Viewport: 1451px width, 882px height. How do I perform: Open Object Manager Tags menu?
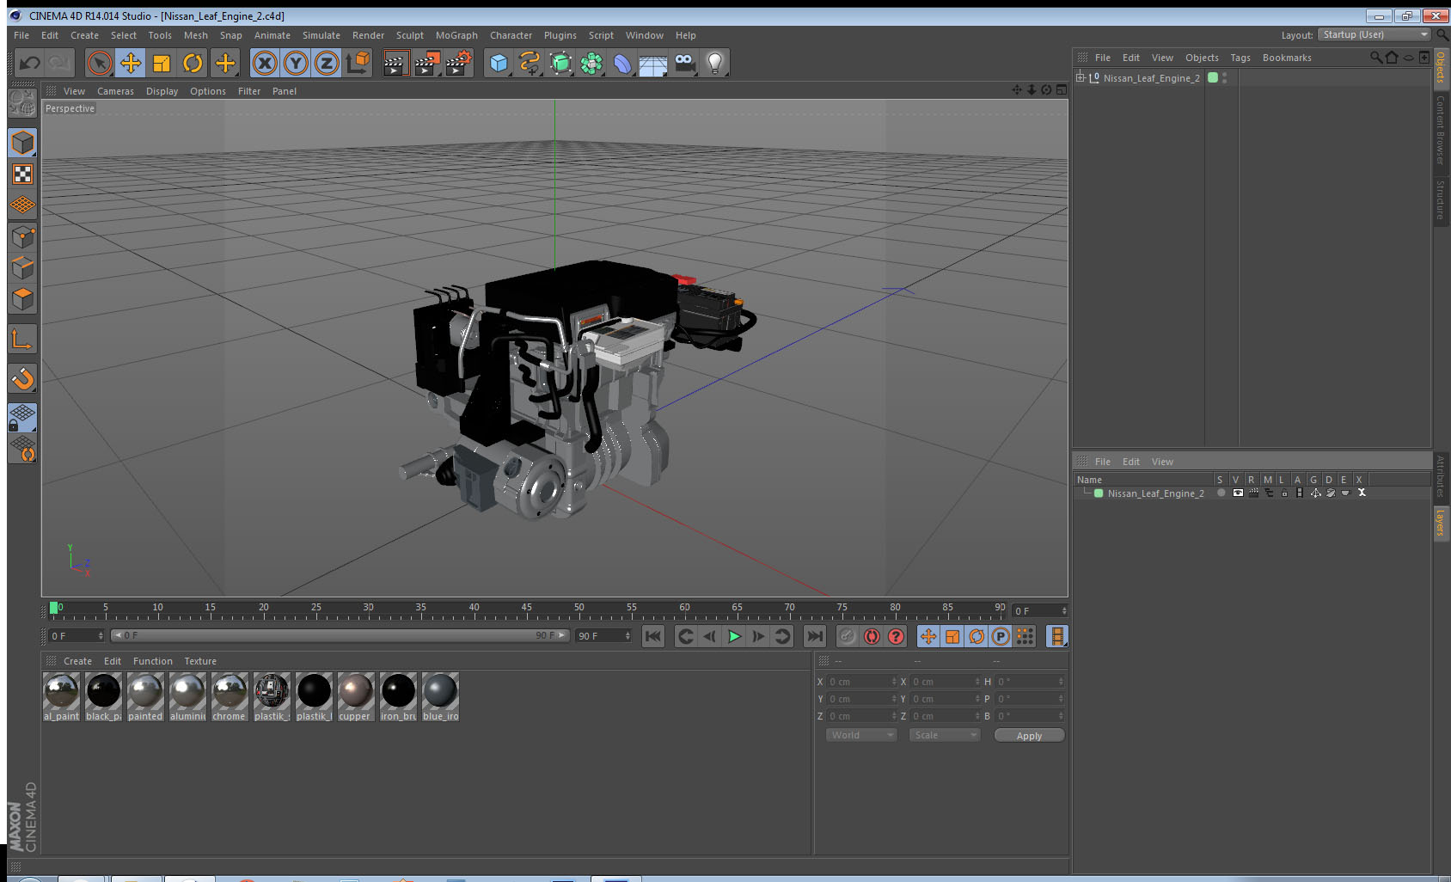pos(1240,58)
